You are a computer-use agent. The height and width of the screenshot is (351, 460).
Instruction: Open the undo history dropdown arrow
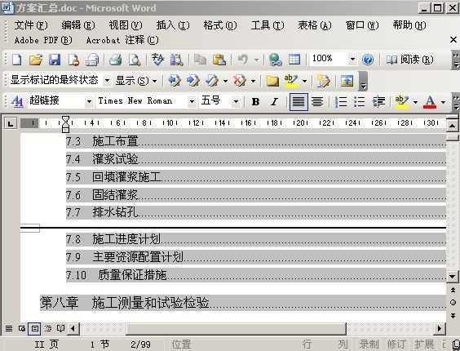256,60
